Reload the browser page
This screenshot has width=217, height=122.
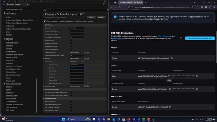[119, 7]
